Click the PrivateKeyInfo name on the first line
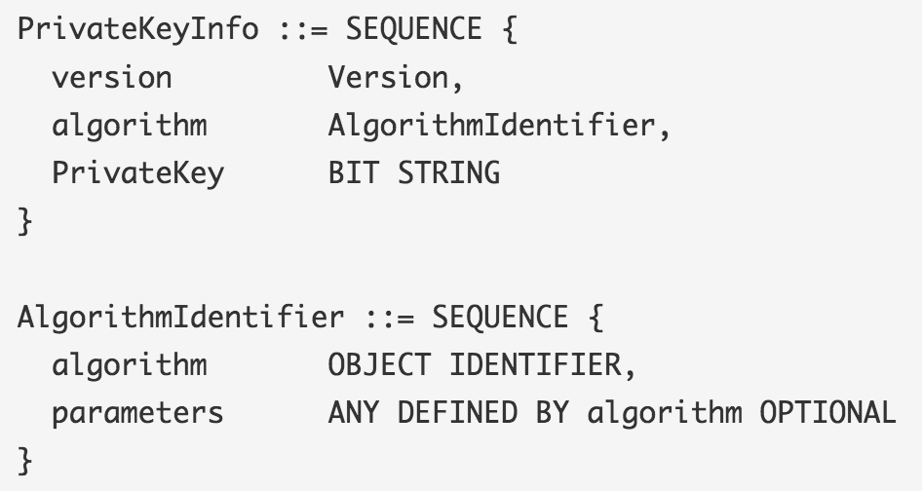 click(x=138, y=29)
